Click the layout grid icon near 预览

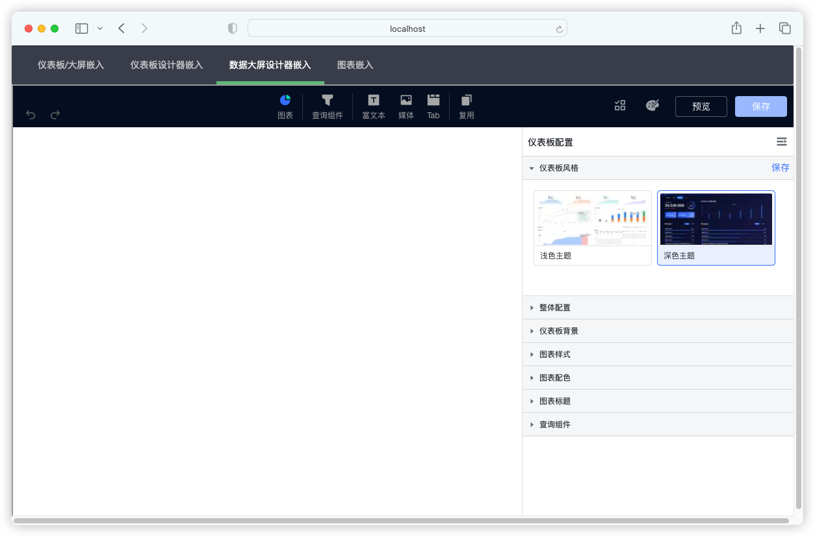point(619,105)
